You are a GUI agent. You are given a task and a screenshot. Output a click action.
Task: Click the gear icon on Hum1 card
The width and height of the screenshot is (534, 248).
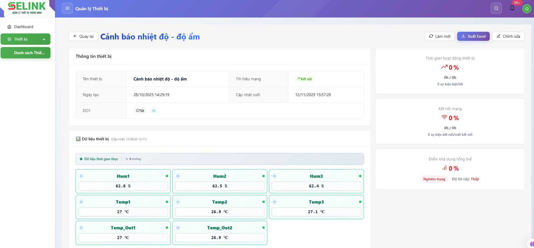click(x=81, y=176)
